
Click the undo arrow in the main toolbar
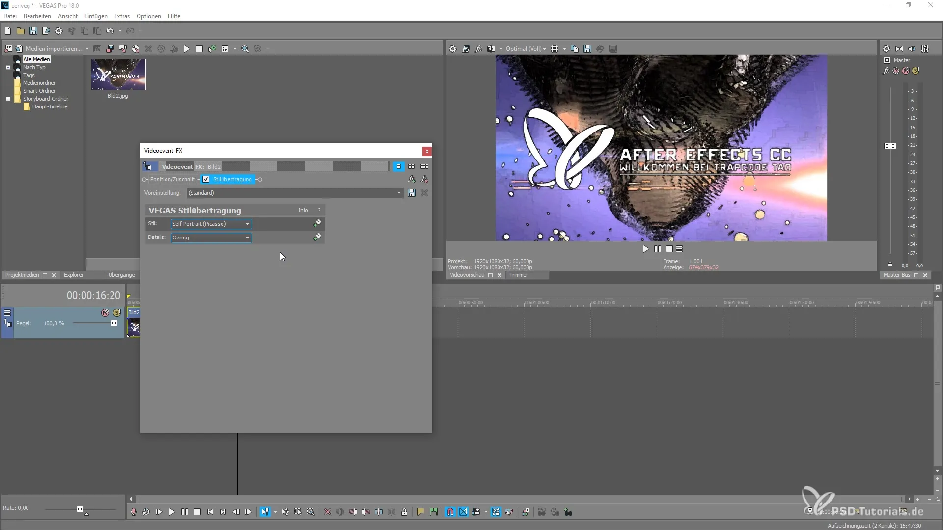coord(110,31)
